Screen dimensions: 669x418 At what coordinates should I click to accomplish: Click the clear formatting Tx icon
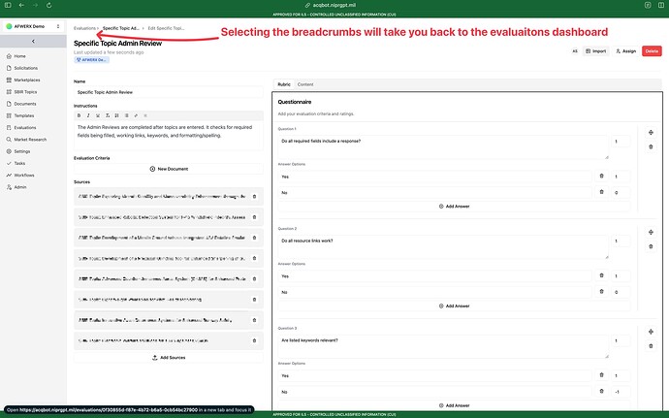[108, 115]
